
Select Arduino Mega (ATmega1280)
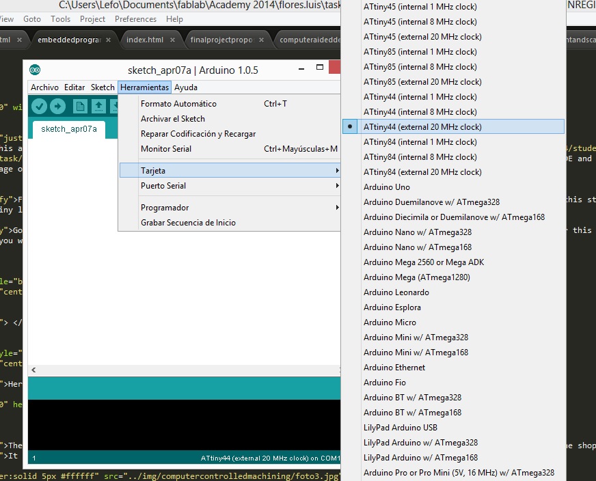click(x=453, y=277)
